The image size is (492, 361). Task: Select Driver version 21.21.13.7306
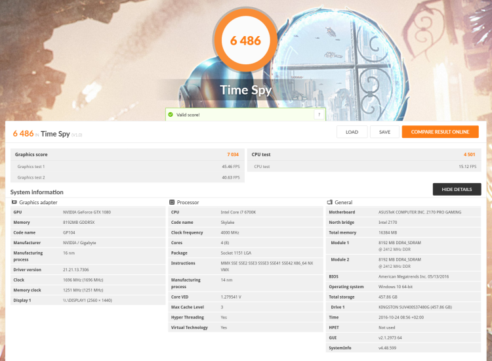(76, 270)
